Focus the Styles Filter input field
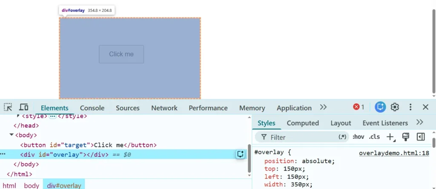 pos(302,137)
